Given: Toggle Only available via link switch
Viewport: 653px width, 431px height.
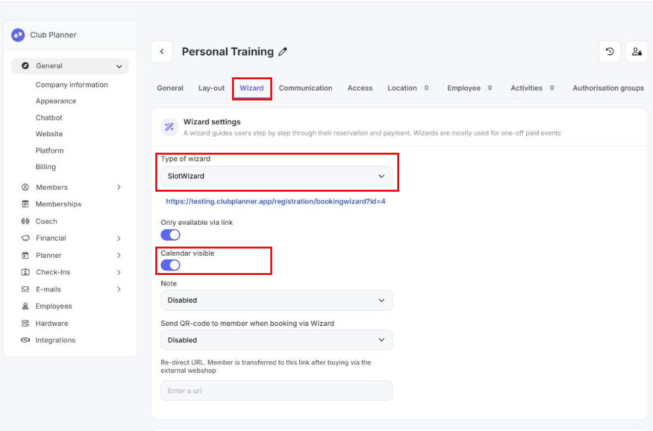Looking at the screenshot, I should (171, 235).
